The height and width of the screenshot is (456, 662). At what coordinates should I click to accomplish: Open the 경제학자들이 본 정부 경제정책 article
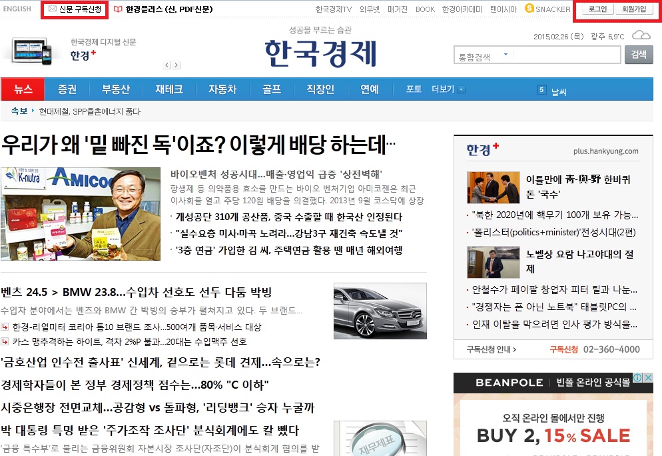click(135, 385)
